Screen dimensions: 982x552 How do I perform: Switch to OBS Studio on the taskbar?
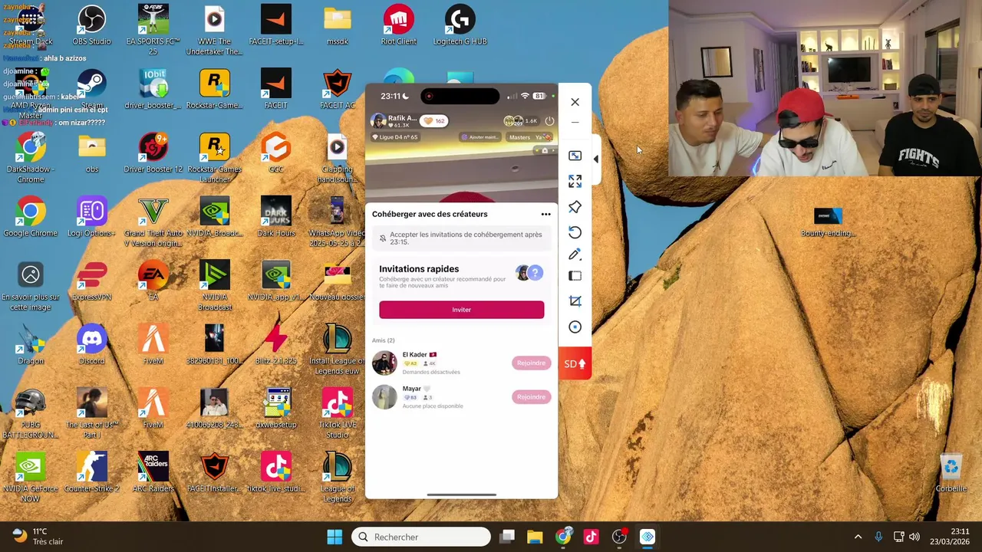point(619,537)
